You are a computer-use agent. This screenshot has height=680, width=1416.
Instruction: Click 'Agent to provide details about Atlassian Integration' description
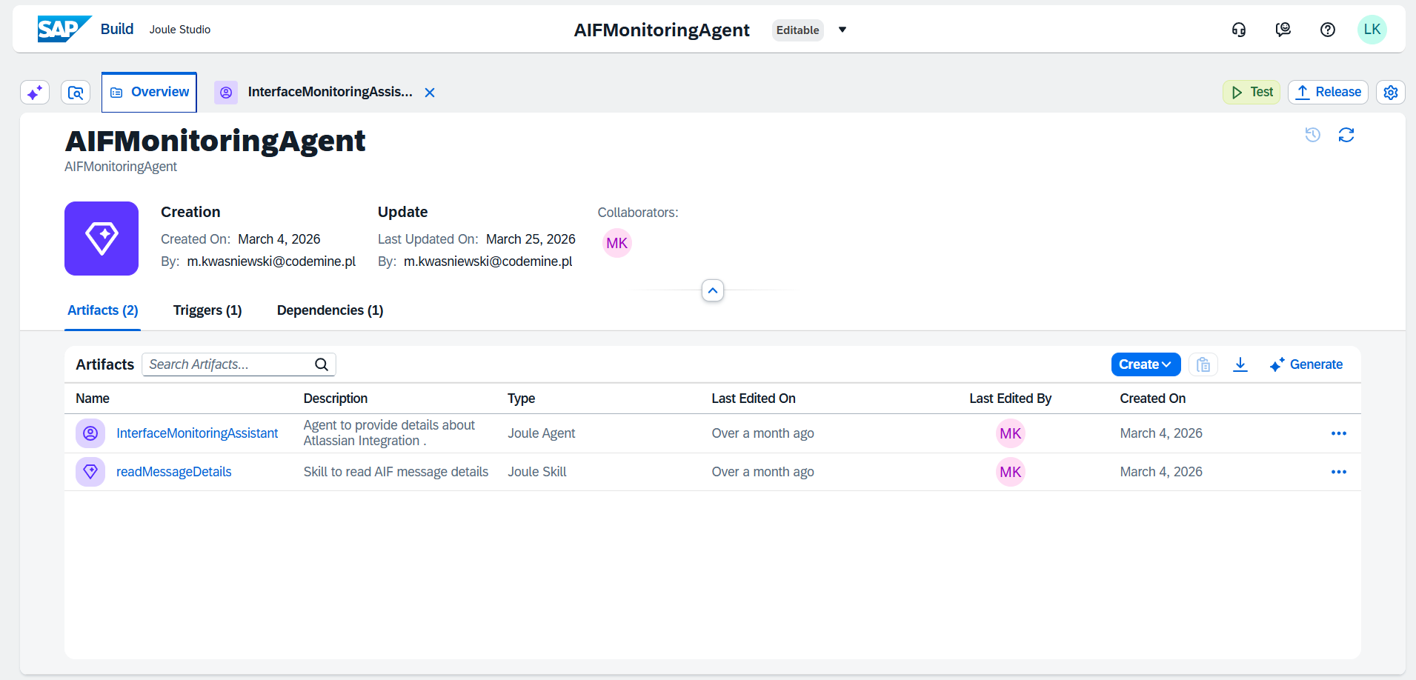[389, 433]
